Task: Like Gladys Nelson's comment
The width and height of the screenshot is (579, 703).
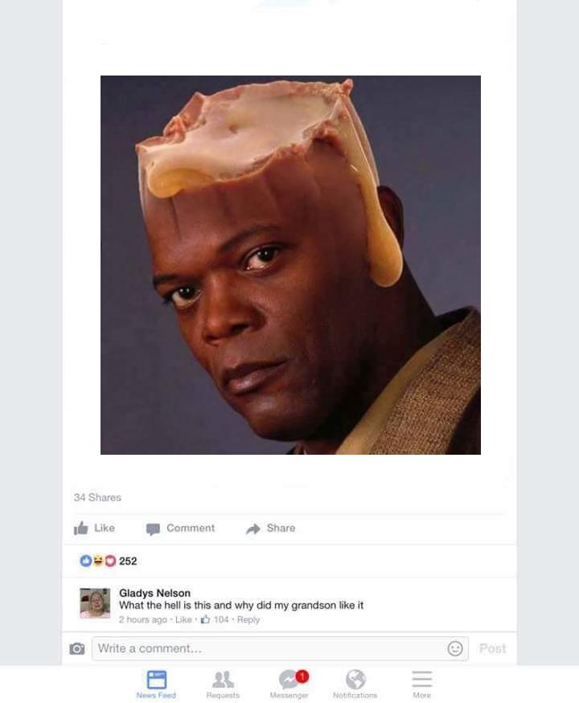Action: (183, 619)
